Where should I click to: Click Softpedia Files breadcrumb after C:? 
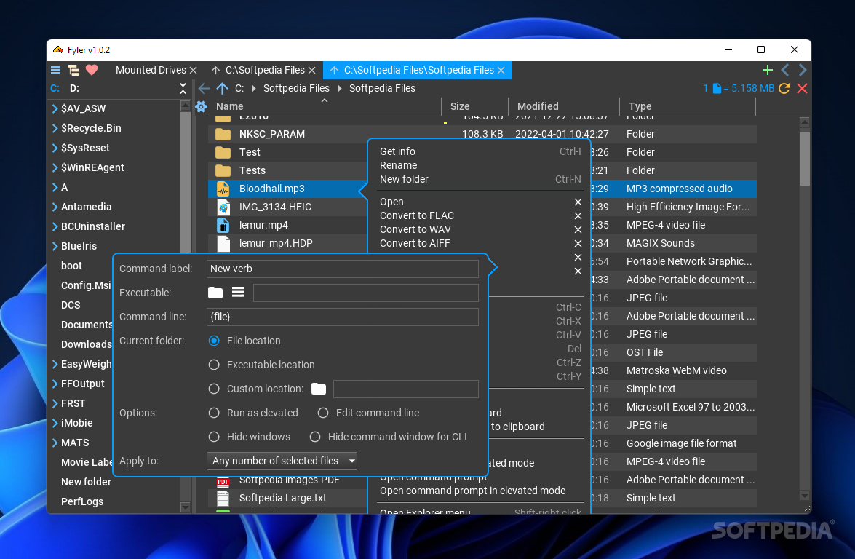point(296,88)
